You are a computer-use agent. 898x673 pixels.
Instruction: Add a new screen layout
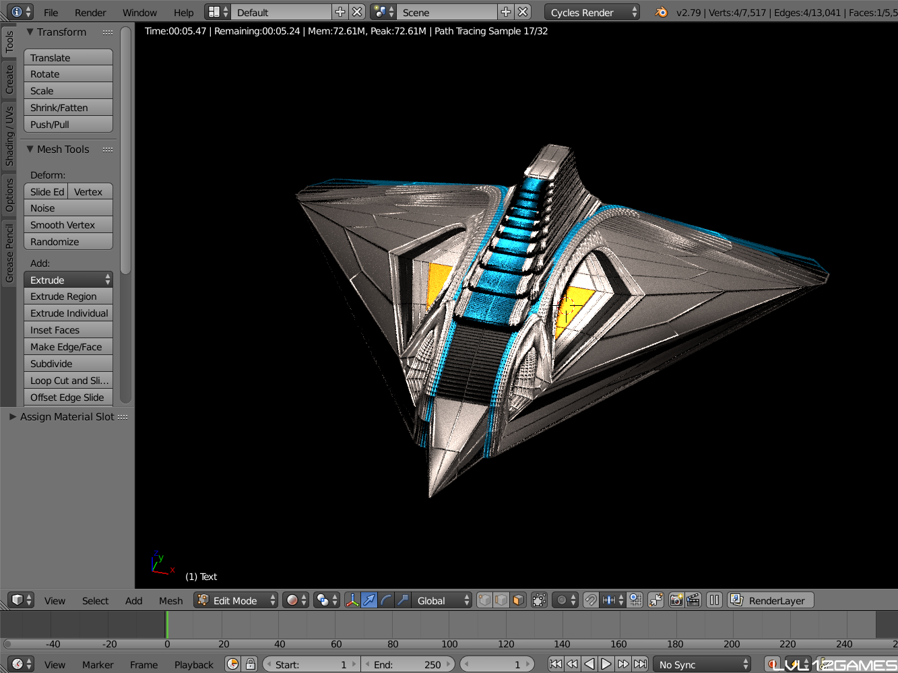pos(340,12)
